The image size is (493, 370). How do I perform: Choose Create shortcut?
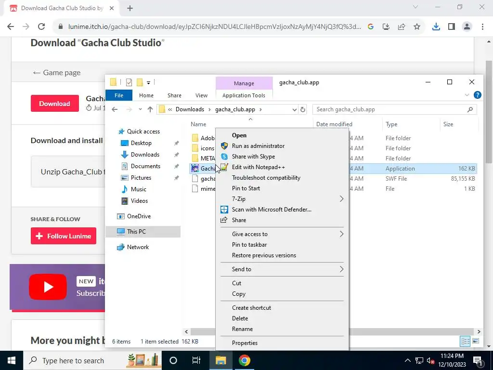251,308
